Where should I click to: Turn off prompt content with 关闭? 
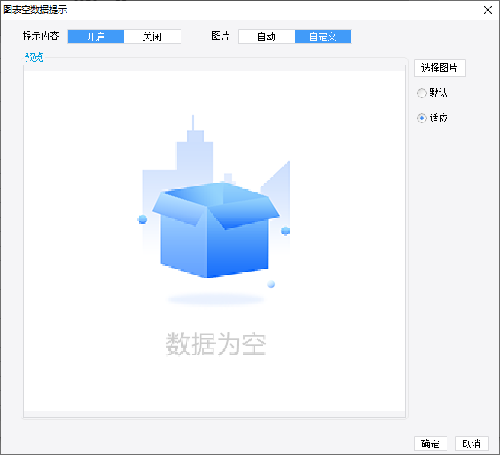pyautogui.click(x=152, y=37)
